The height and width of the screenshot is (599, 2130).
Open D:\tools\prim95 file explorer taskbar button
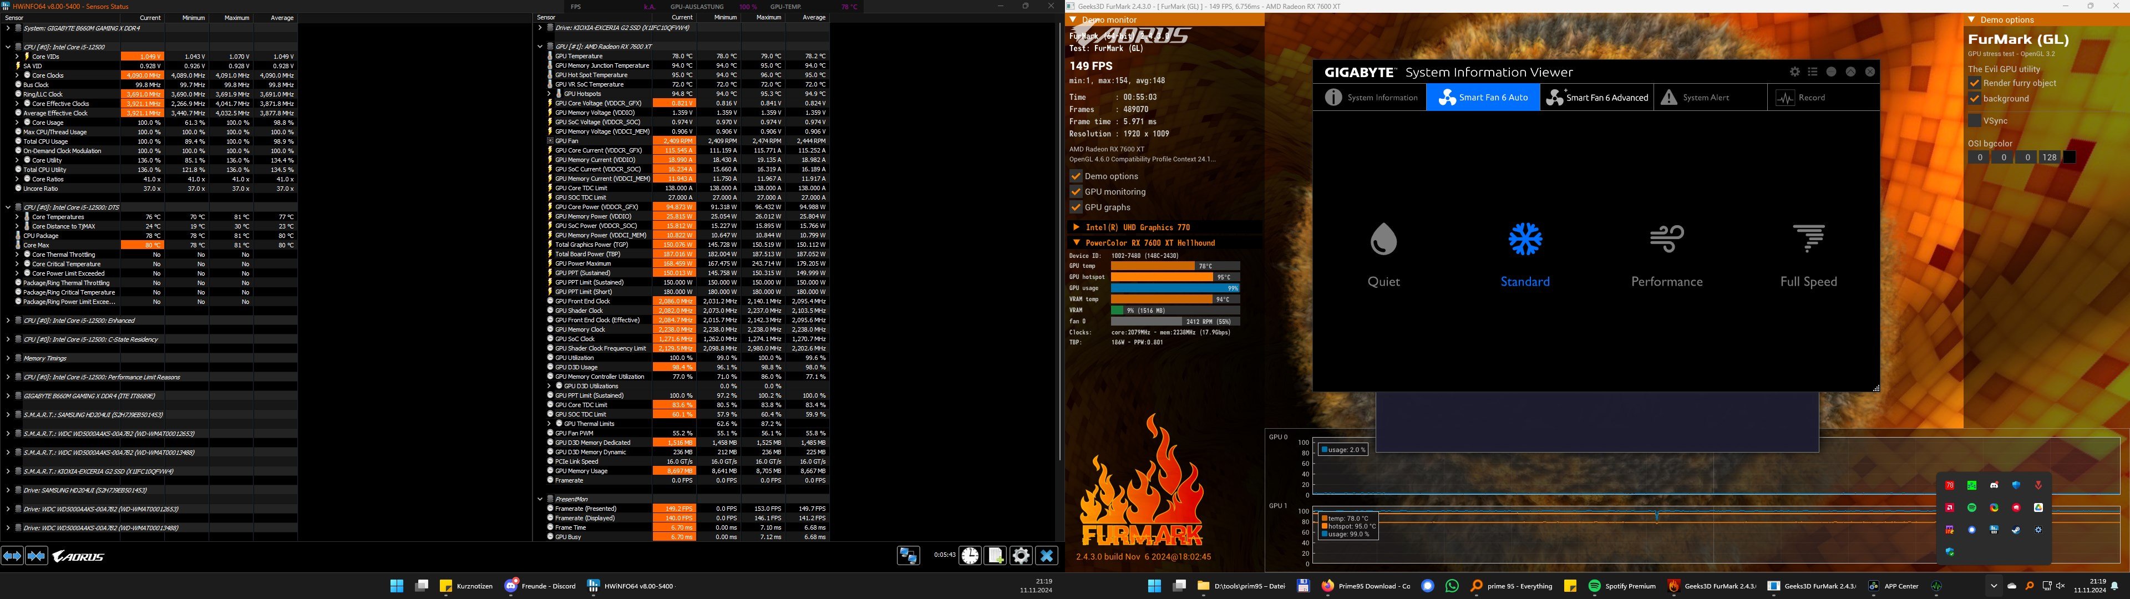tap(1242, 586)
